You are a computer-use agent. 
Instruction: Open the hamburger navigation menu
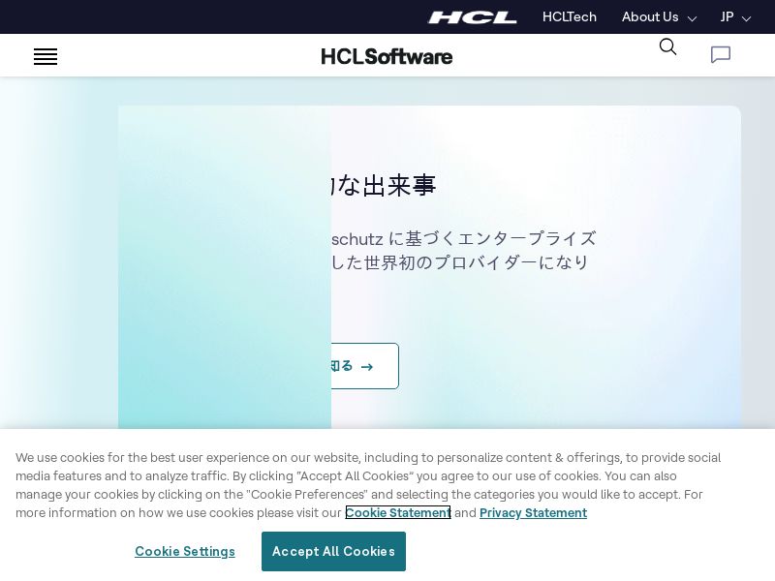(x=46, y=57)
